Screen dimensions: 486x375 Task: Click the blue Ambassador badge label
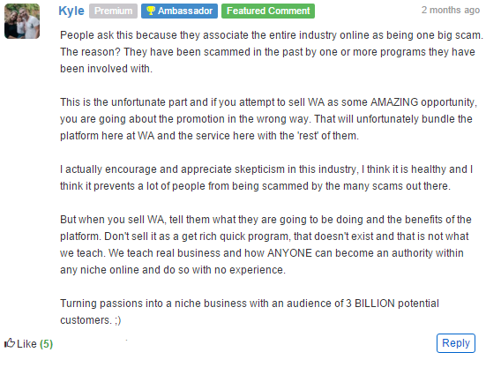click(x=179, y=11)
